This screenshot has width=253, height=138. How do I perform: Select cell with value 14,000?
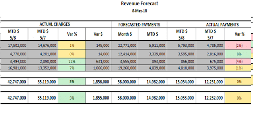tap(98, 54)
